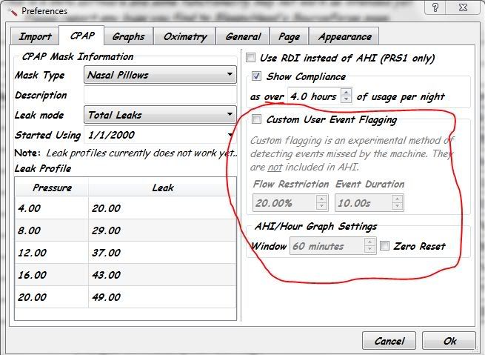485x355 pixels.
Task: Enable Custom User Event Flagging
Action: (x=257, y=119)
